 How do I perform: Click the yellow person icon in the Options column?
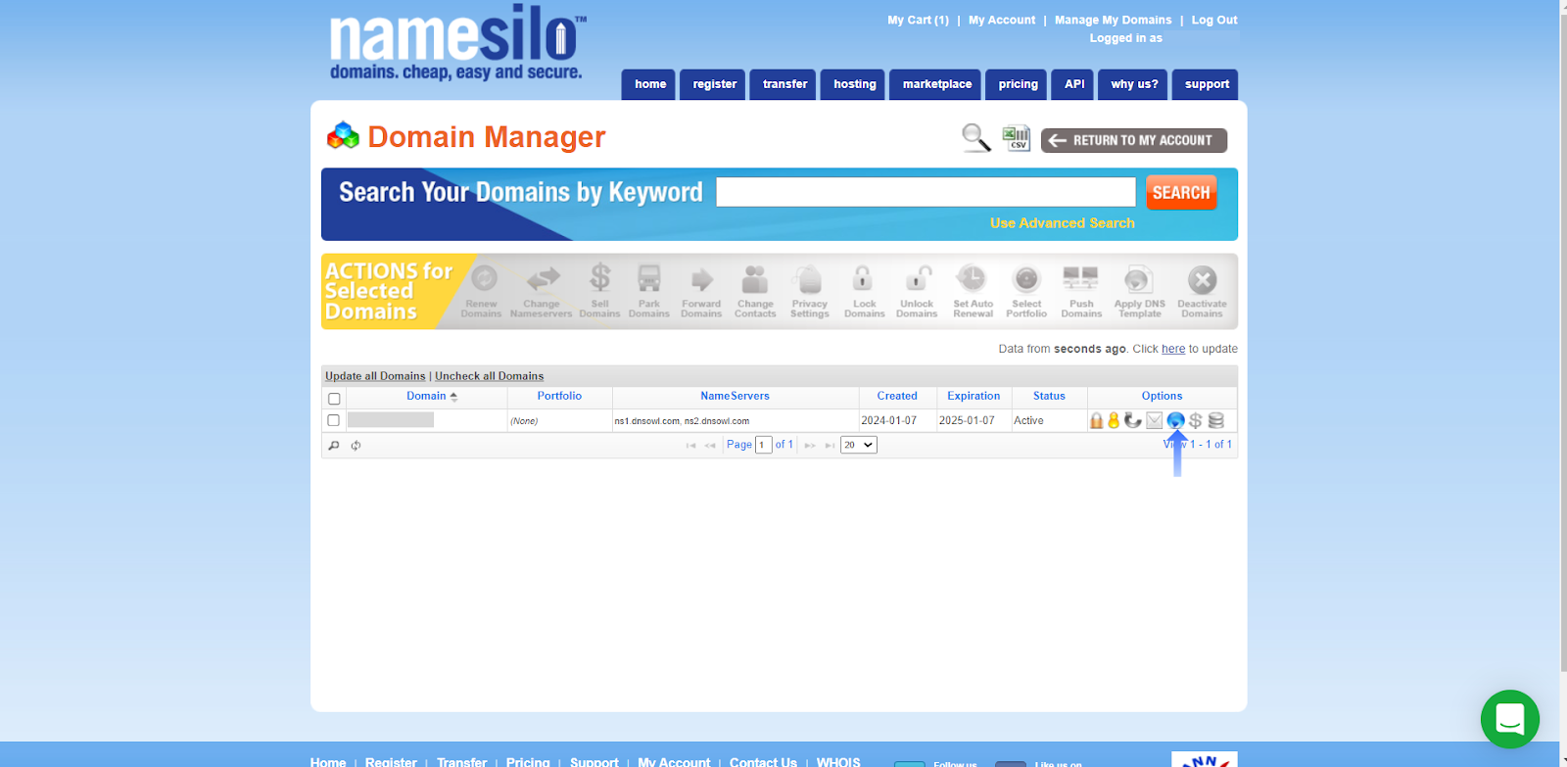point(1114,420)
